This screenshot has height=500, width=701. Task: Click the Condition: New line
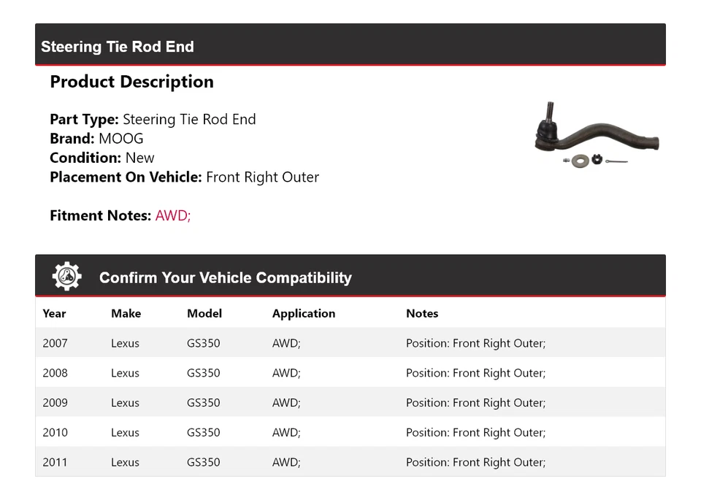102,158
